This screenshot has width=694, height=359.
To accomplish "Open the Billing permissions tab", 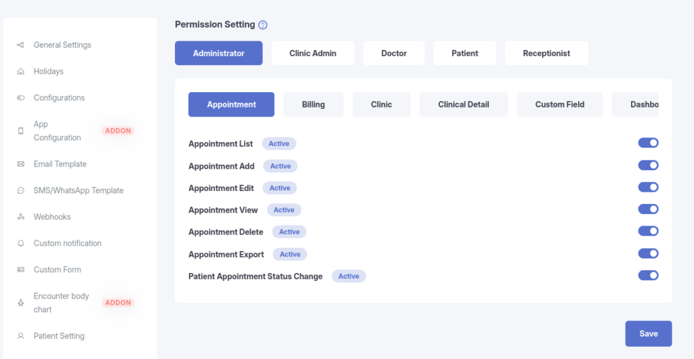I will tap(313, 105).
